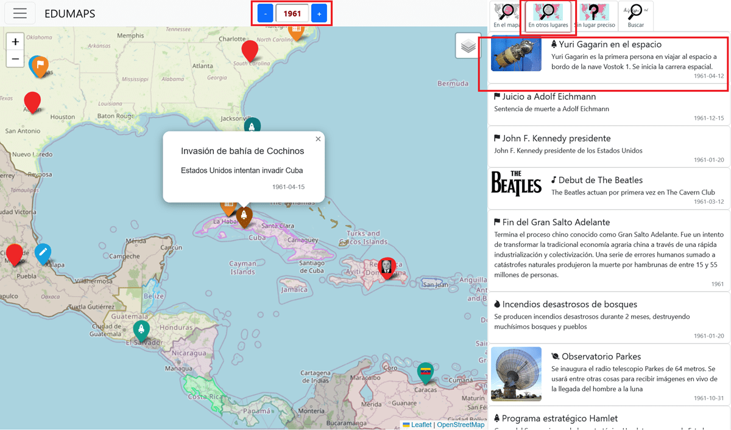Screen dimensions: 731x430
Task: Switch to the En otros lugares tab
Action: point(548,16)
